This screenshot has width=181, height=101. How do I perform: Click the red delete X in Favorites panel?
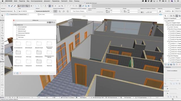pos(20,73)
